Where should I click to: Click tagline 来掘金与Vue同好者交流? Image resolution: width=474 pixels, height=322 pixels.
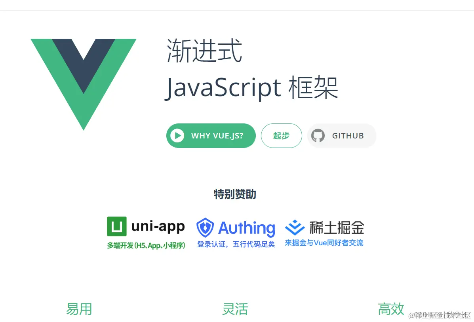(324, 243)
